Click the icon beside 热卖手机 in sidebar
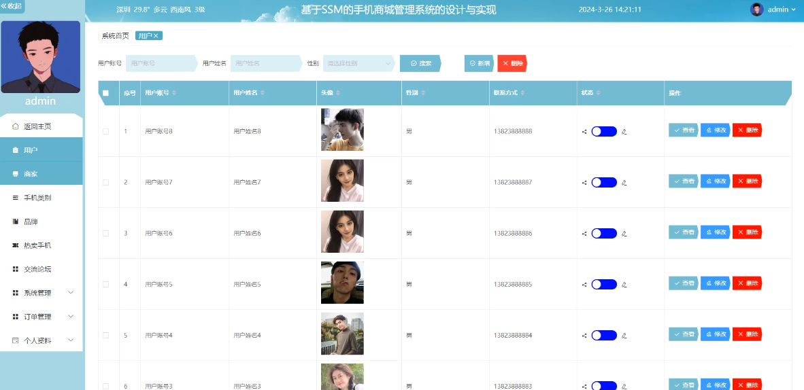Viewport: 804px width, 390px height. (x=16, y=245)
